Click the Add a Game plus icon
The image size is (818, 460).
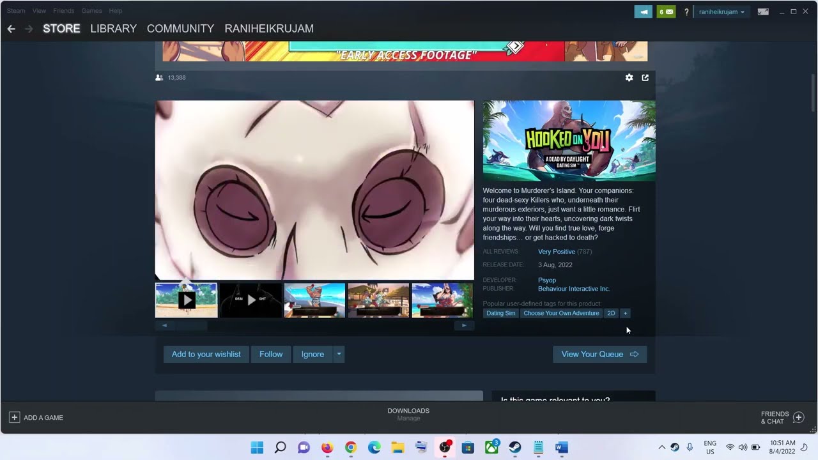point(14,417)
